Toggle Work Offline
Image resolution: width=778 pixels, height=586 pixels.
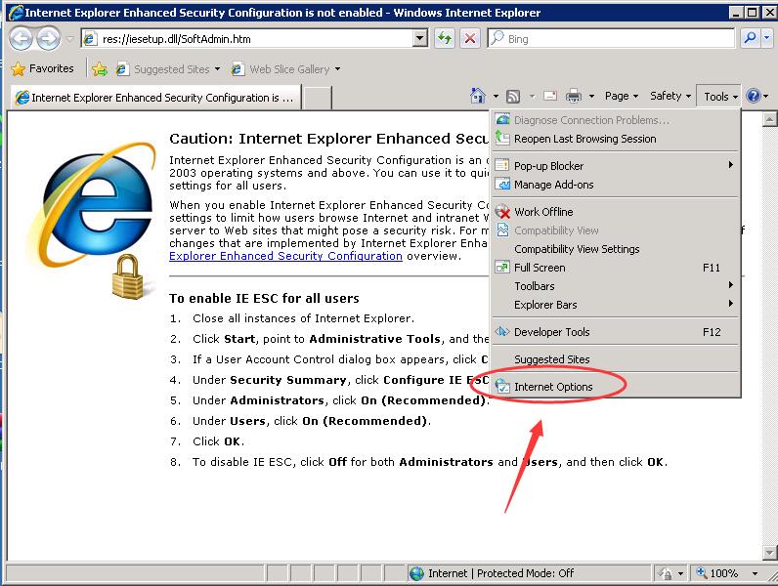pyautogui.click(x=615, y=212)
